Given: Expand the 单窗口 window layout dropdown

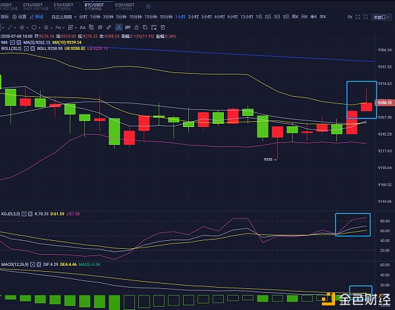Looking at the screenshot, I should point(381,15).
